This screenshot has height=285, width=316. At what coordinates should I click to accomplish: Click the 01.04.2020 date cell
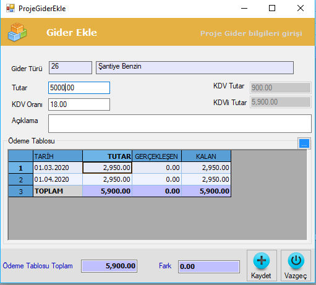pos(58,179)
